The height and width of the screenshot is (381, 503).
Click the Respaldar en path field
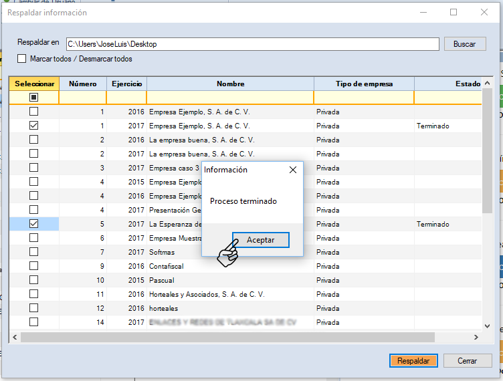point(252,44)
